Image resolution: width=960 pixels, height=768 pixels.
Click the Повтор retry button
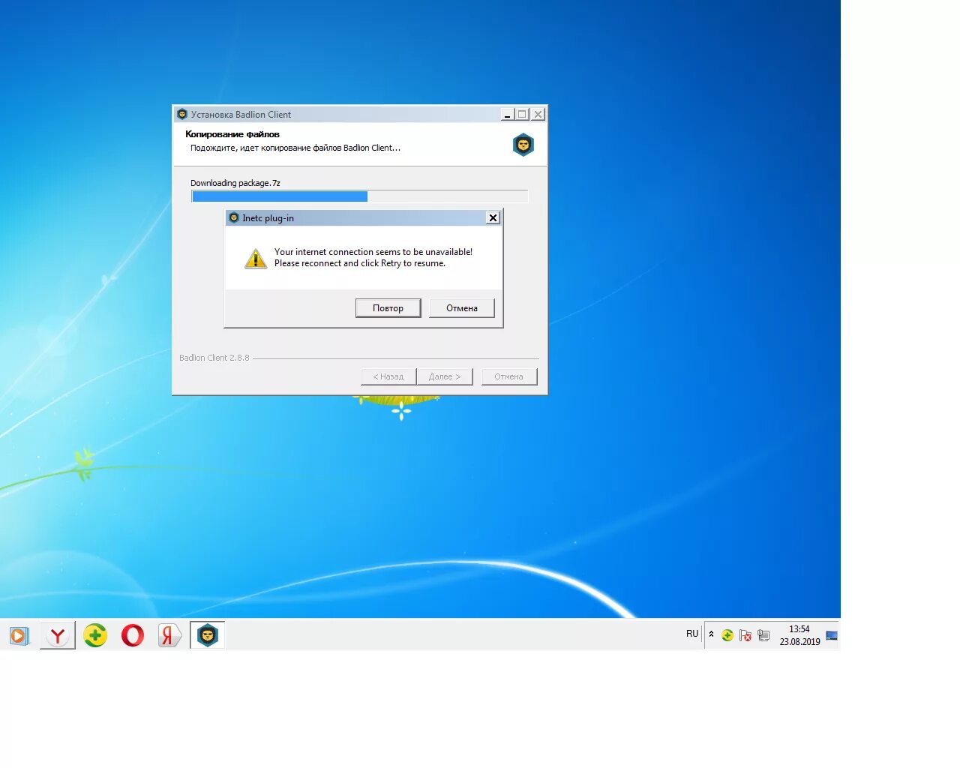[388, 308]
